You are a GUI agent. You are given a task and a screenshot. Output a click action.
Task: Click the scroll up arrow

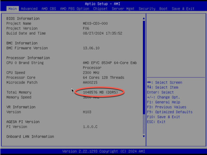pyautogui.click(x=144, y=18)
